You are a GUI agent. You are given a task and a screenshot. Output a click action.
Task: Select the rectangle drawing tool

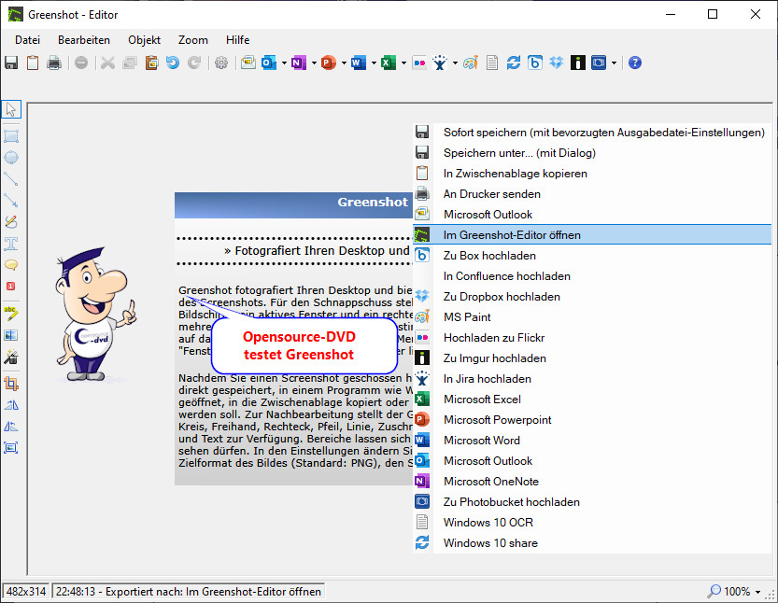[x=11, y=136]
